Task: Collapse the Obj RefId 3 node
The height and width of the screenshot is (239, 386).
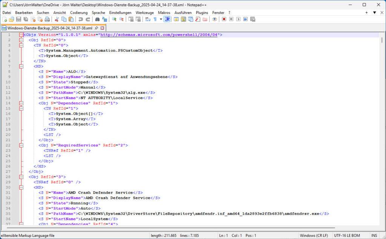Action: 20,177
